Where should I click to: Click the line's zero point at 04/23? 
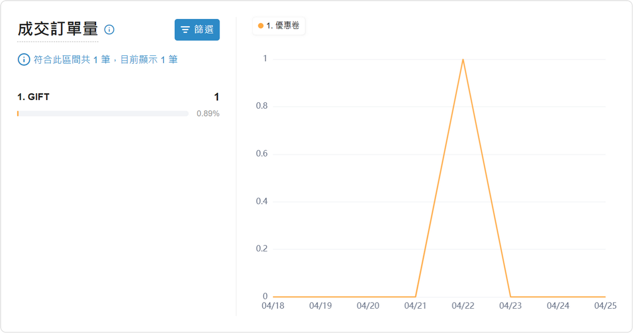[x=511, y=297]
